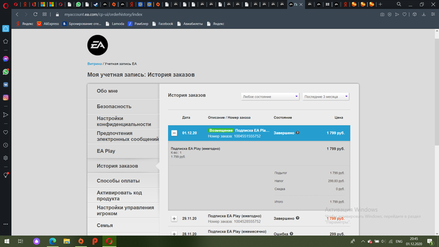
Task: Open a new tab with plus
Action: 380,4
